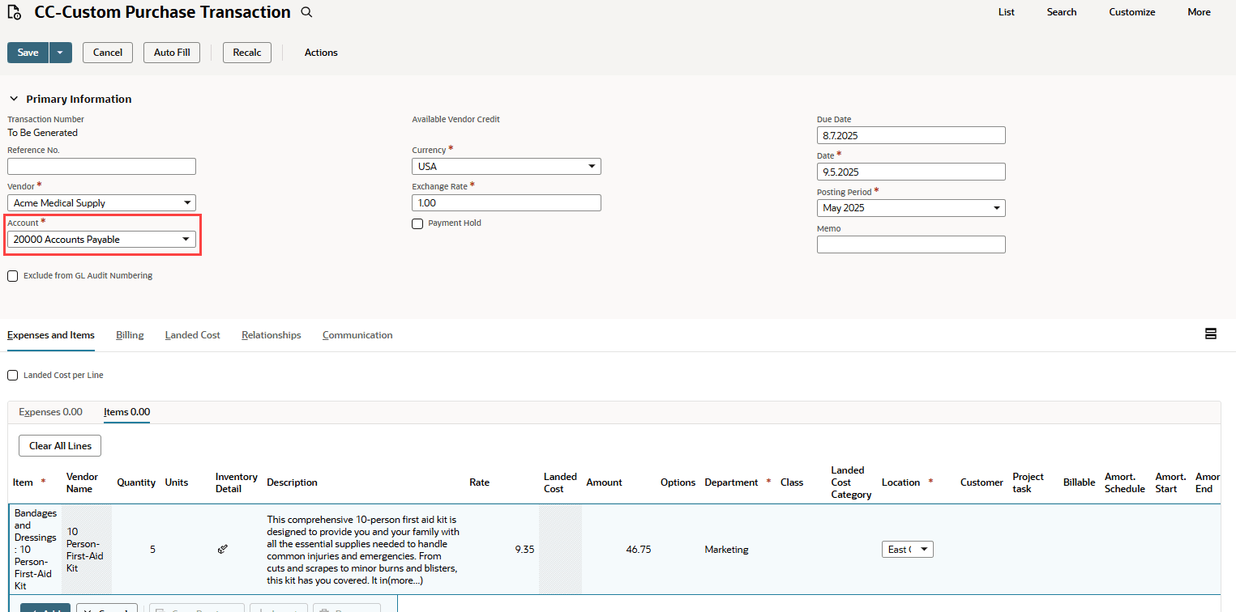Click the record page icon beside the title
Screen dimensions: 1236x612
pos(14,12)
